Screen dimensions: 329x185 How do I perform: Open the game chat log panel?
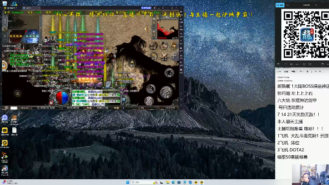point(96,98)
